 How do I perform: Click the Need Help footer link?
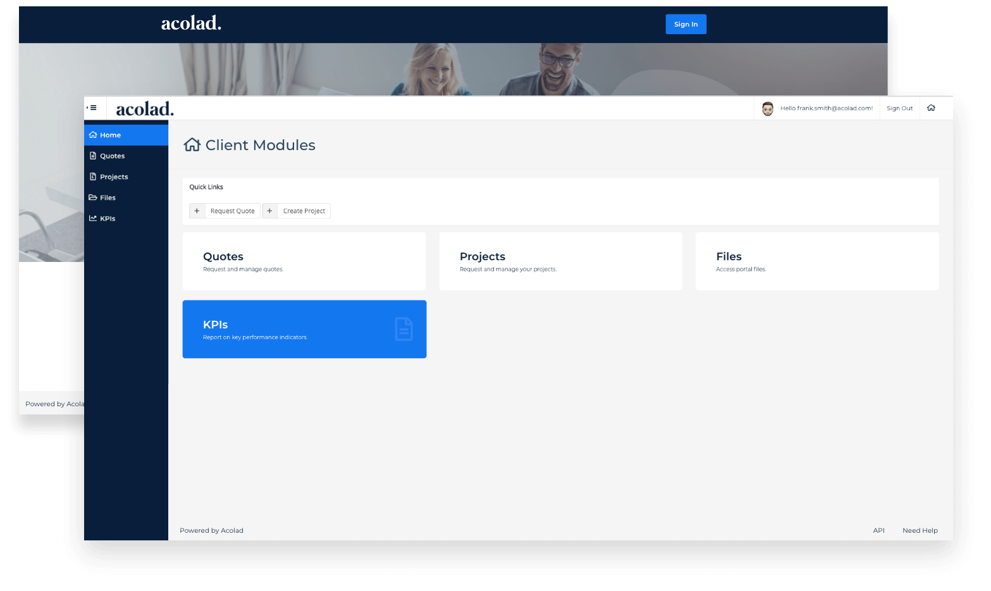920,530
